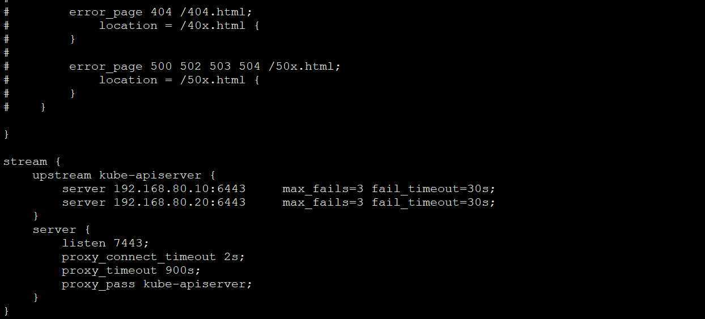The image size is (705, 319).
Task: Click the lone closing brace above 'stream'
Action: click(6, 134)
